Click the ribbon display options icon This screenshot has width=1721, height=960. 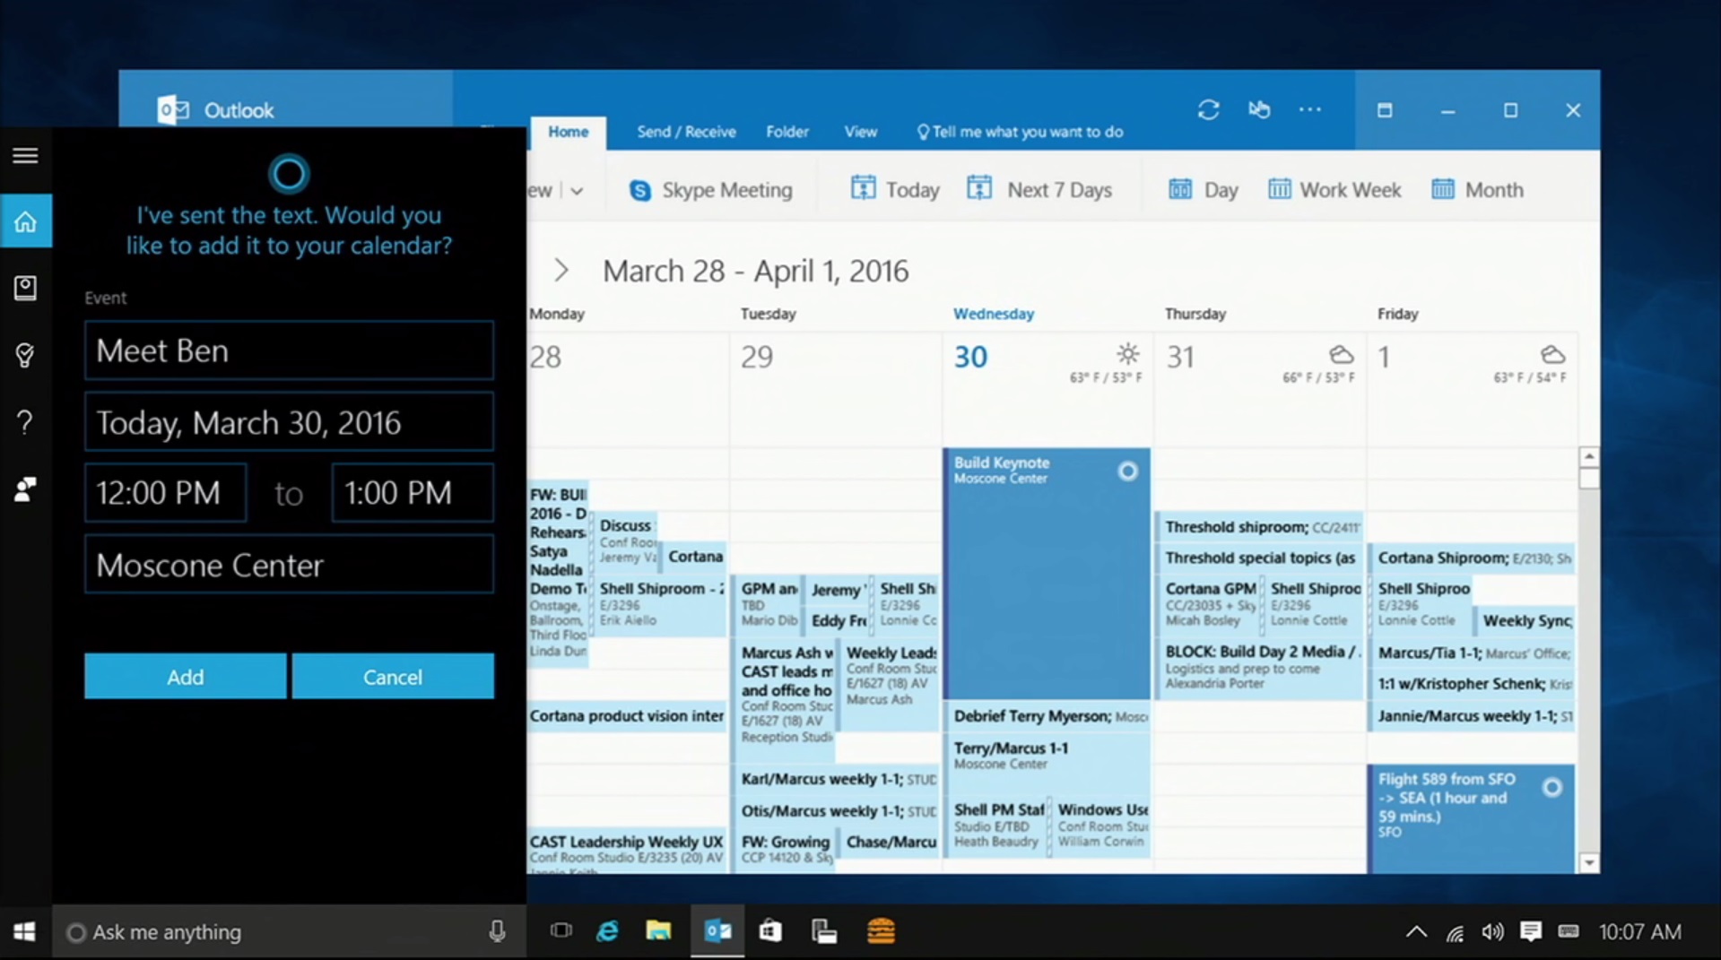(x=1385, y=110)
